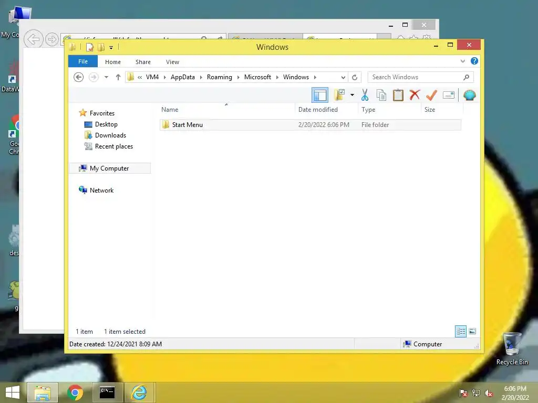Sort by Date modified column
The image size is (538, 403).
tap(318, 110)
